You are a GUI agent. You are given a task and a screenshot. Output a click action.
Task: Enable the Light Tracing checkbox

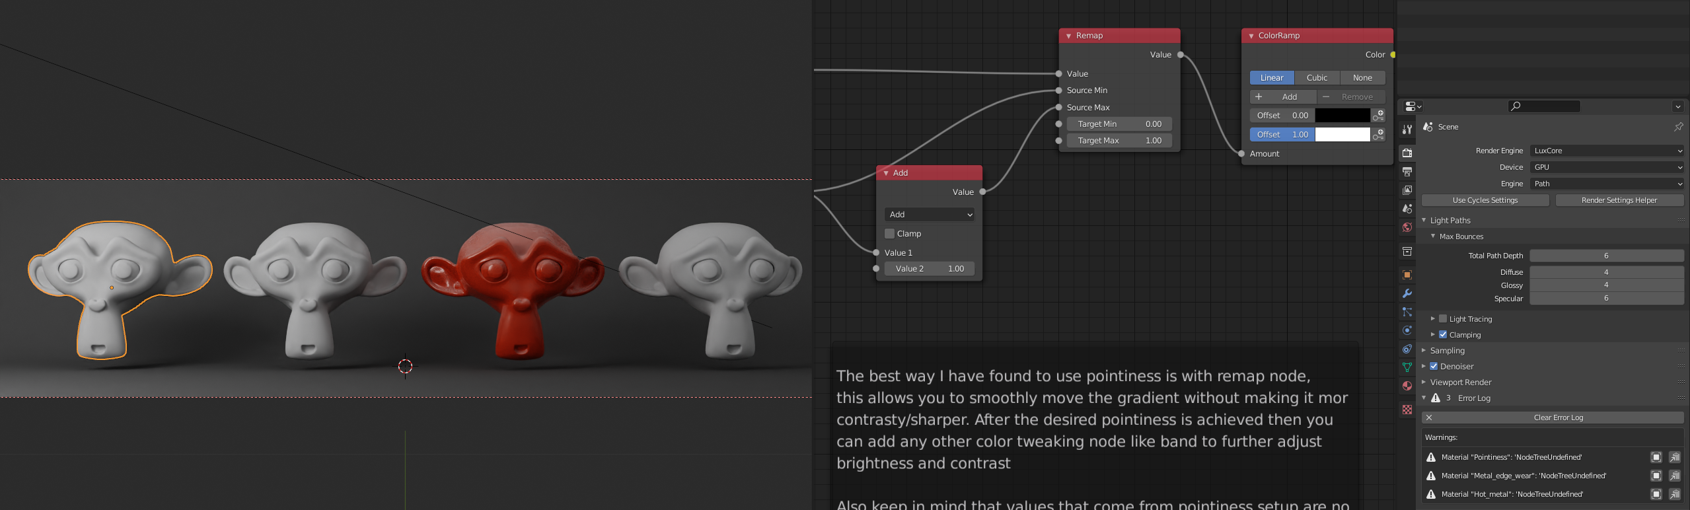[x=1443, y=319]
